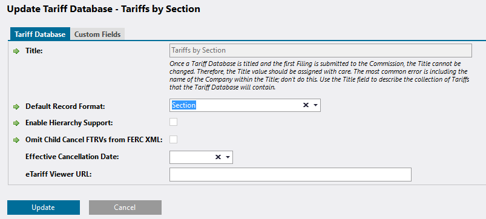Click the Update Tariff Database page heading
Screen dimensions: 486x219
103,9
